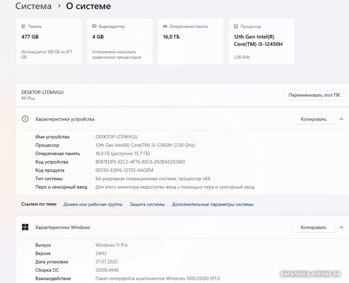Screen dimensions: 349x283
Task: Select the Пакет интерфейса компонентов Windows value
Action: (157, 278)
